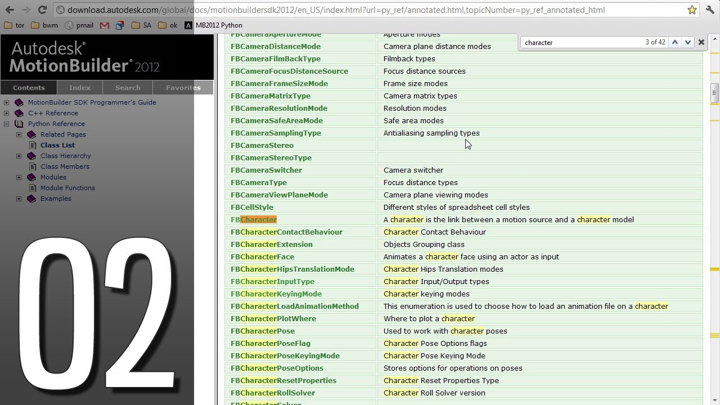Select Class List in the tree
This screenshot has width=720, height=405.
[57, 145]
